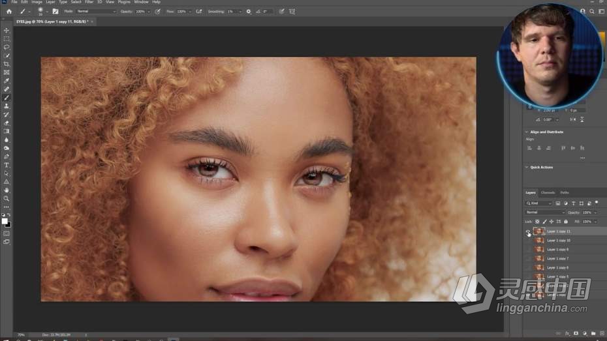Go to Photoshop Home screen
Screen dimensions: 607x341
9,12
